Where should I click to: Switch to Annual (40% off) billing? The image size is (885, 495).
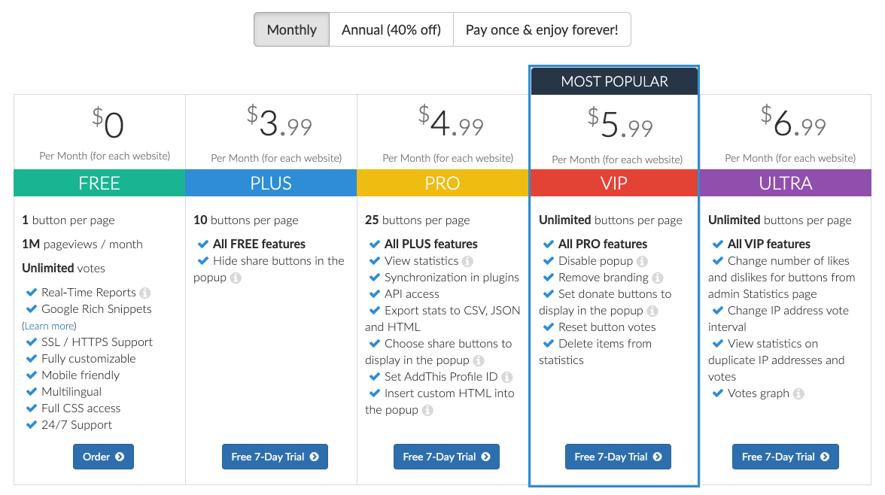click(391, 29)
